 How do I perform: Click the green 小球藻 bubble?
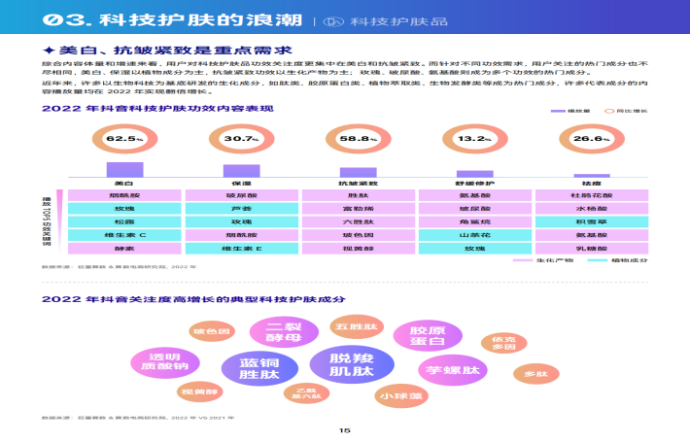401,396
